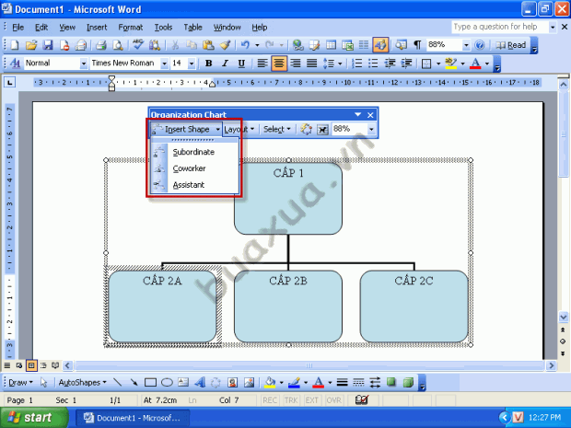Open the Style dropdown showing Normal
Image resolution: width=571 pixels, height=428 pixels.
coord(84,64)
